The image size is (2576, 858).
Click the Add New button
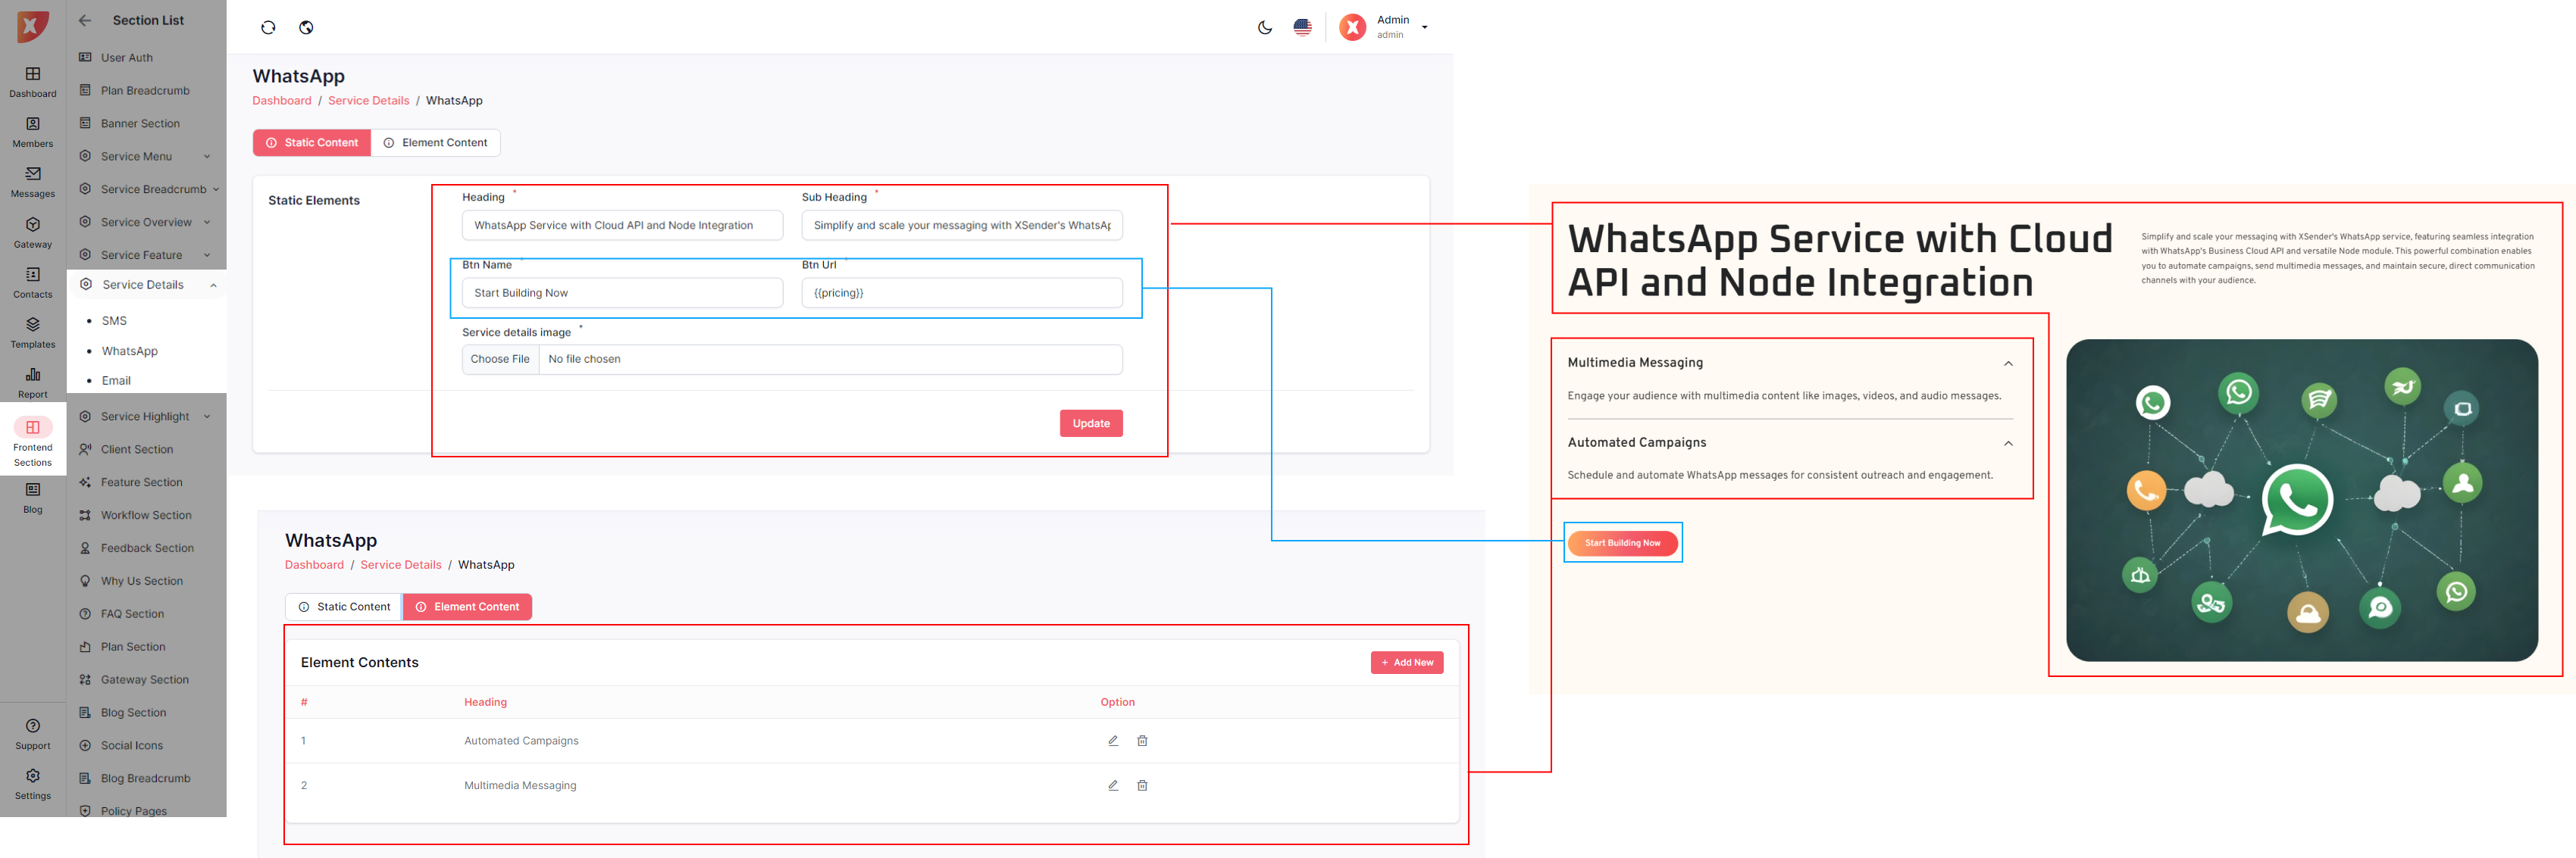tap(1406, 662)
